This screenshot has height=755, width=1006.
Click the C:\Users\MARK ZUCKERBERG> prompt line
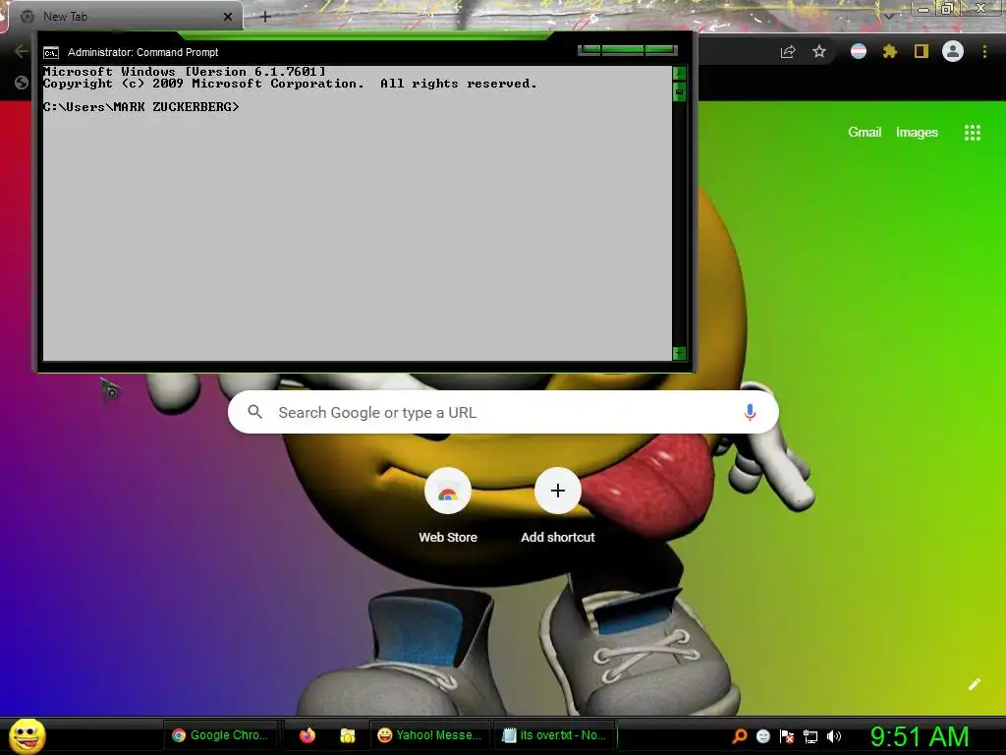tap(141, 107)
